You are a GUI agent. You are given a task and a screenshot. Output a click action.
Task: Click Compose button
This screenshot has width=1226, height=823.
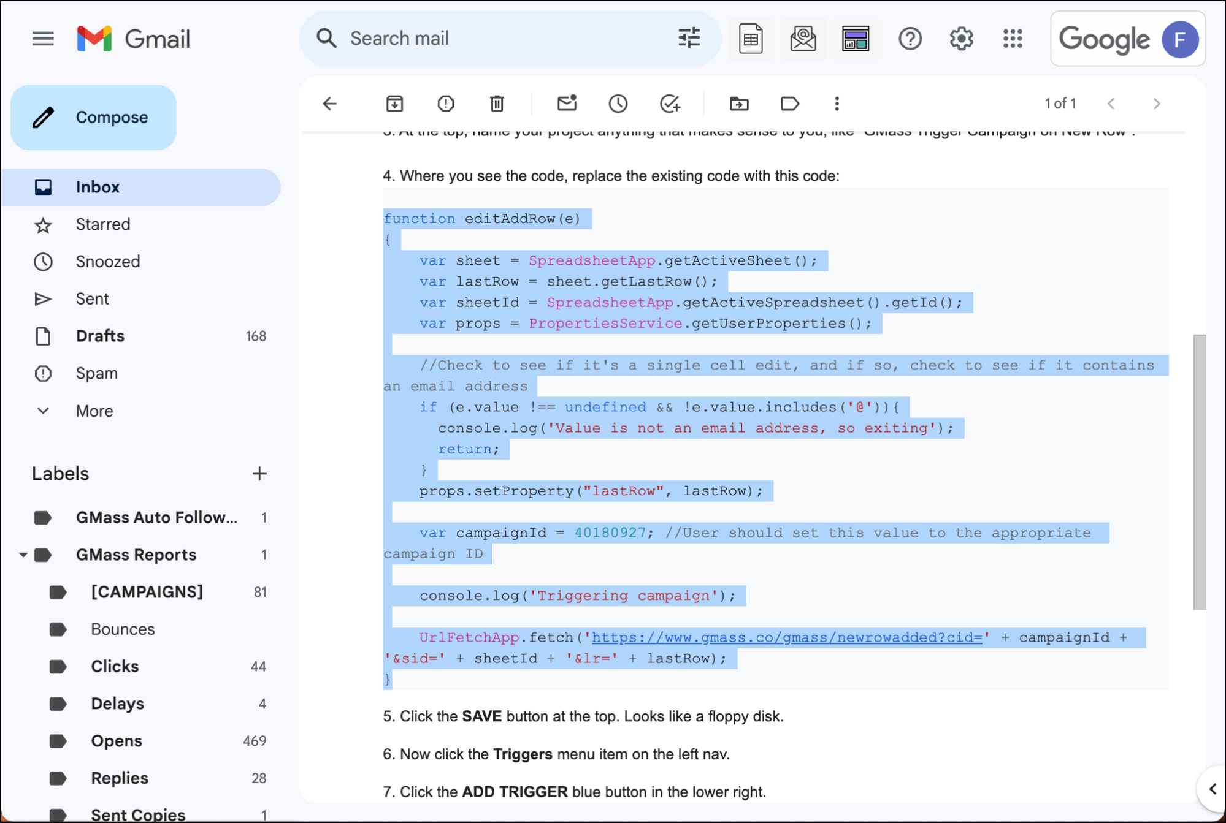(93, 118)
